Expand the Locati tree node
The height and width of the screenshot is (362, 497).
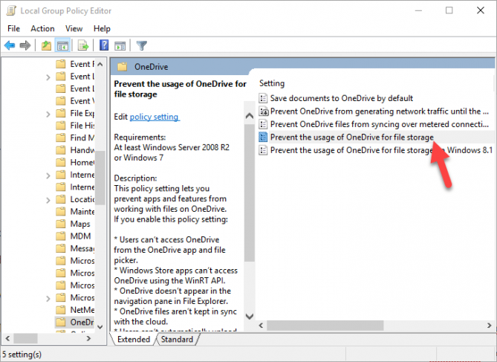click(x=48, y=200)
